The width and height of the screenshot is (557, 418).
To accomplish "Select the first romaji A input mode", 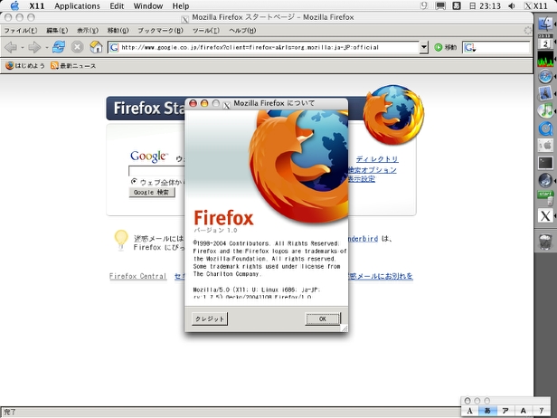I will 470,411.
